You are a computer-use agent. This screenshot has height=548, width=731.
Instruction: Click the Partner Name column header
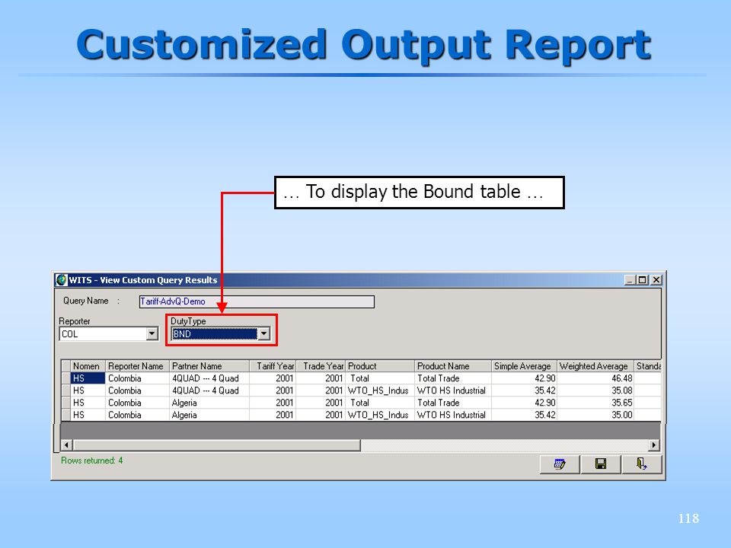[x=209, y=366]
